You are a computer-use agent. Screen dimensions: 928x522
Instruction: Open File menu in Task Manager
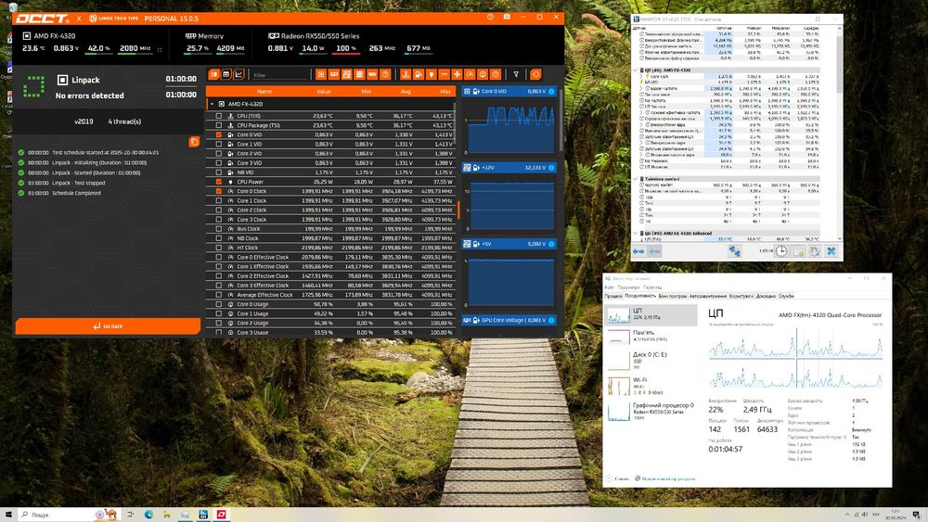coord(610,288)
